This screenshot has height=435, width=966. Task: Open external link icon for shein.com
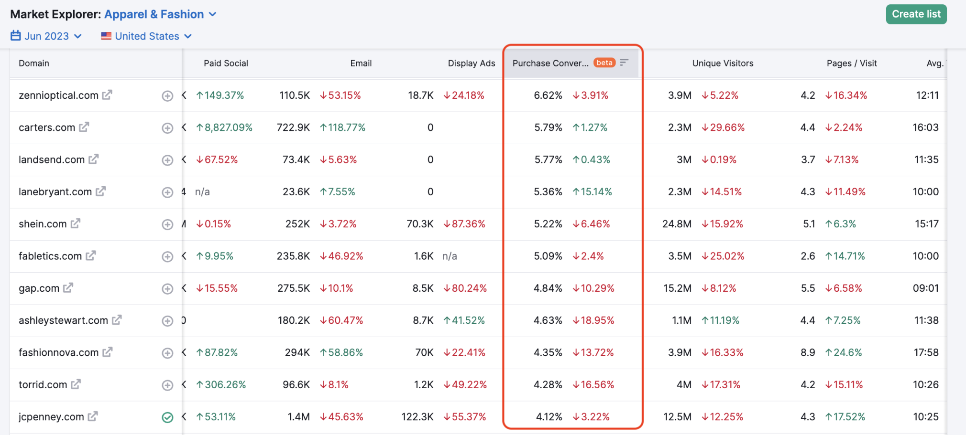pyautogui.click(x=76, y=223)
